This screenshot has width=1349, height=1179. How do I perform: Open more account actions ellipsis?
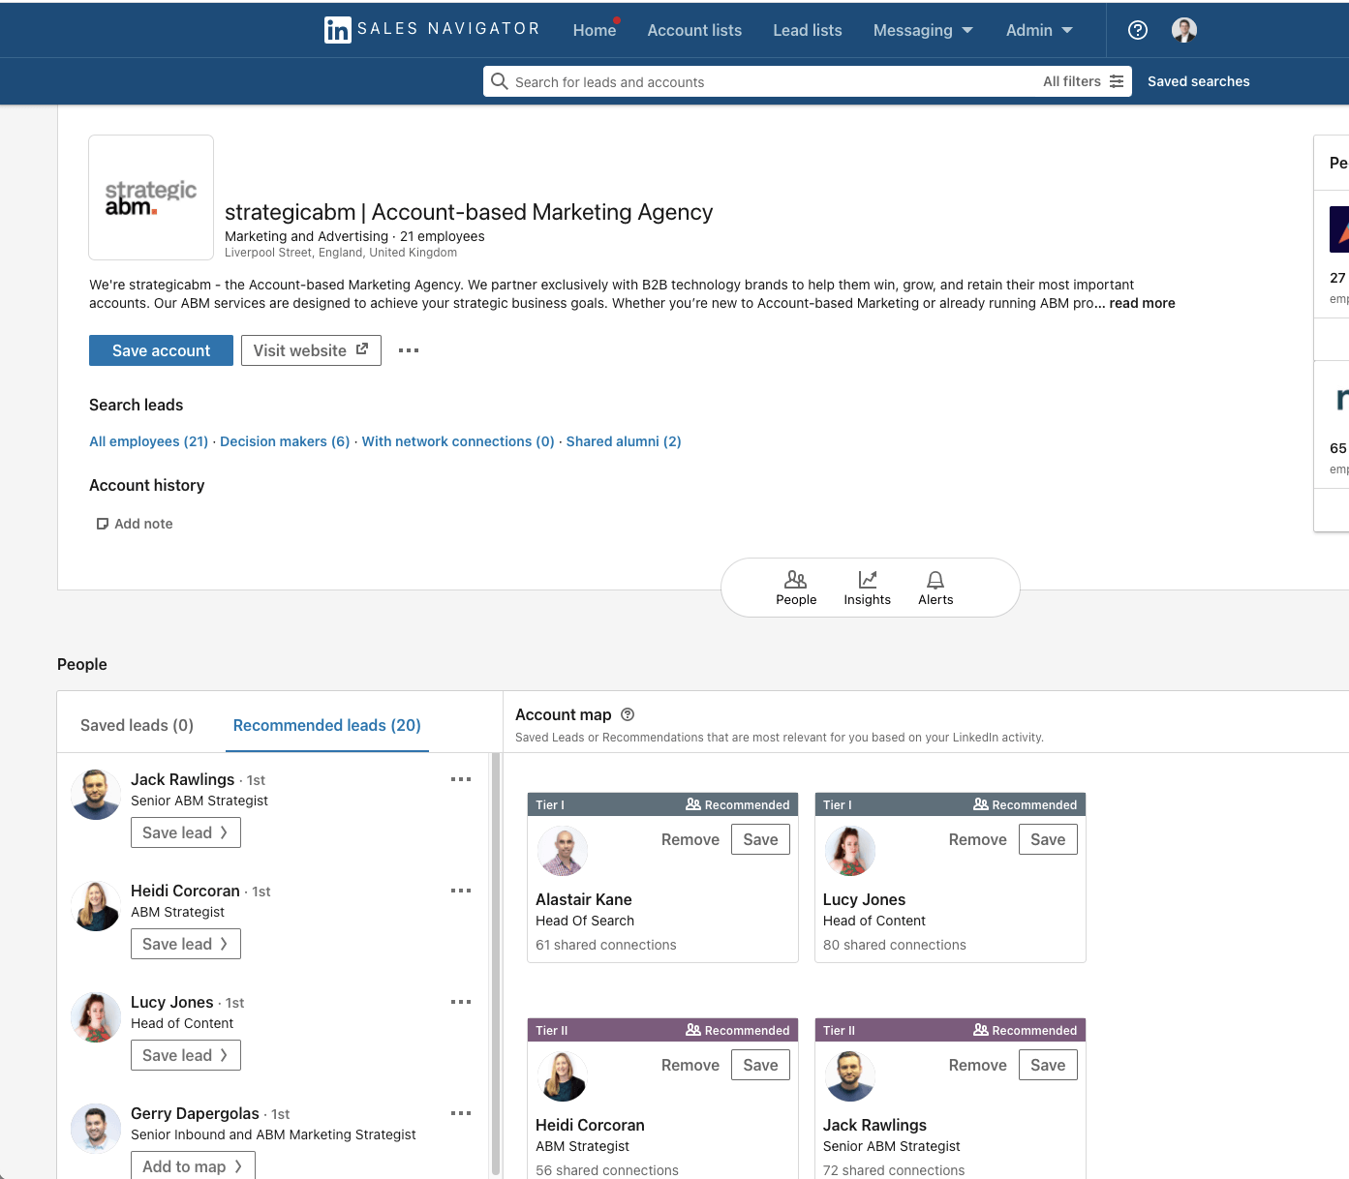click(409, 350)
